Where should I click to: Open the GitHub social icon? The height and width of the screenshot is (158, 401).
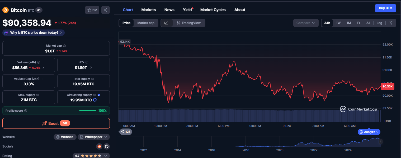pos(106,146)
